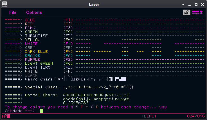The width and height of the screenshot is (207, 120).
Task: Click the DARK BLUE label
Action: tap(37, 52)
